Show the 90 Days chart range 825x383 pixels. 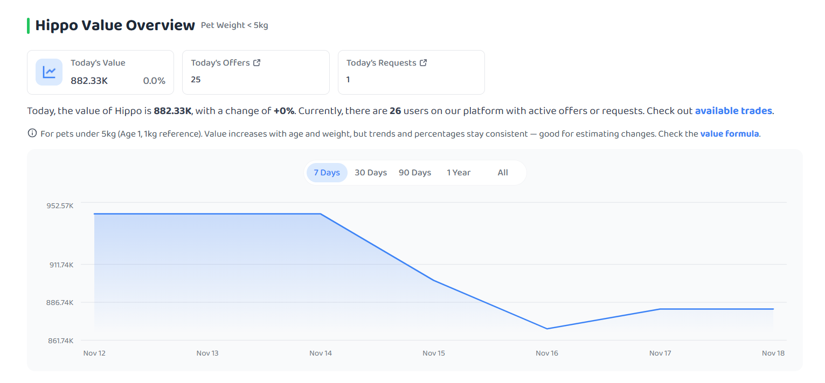pos(415,173)
